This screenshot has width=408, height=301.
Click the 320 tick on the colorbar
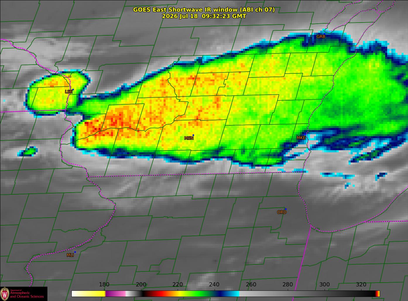(x=361, y=285)
